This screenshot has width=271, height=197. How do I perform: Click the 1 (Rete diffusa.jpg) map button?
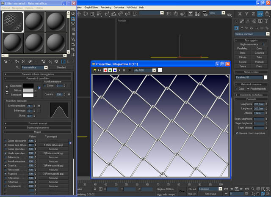pos(53,145)
